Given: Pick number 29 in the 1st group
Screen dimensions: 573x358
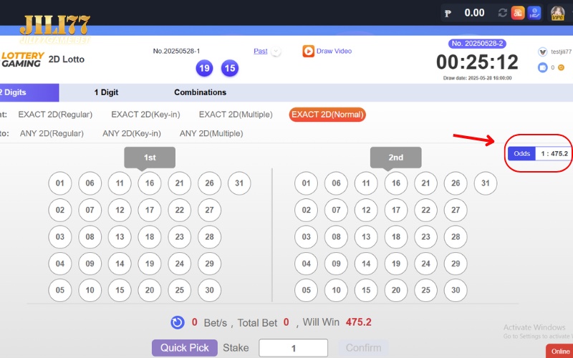Looking at the screenshot, I should pyautogui.click(x=209, y=263).
